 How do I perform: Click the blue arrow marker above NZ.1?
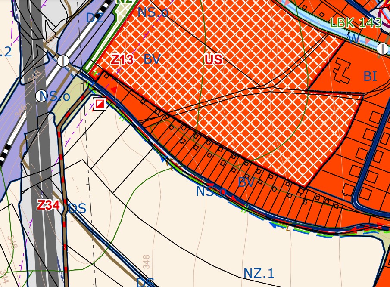(x=272, y=225)
